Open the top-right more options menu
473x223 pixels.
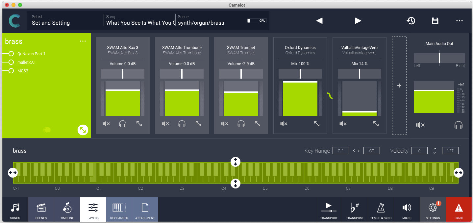[460, 21]
